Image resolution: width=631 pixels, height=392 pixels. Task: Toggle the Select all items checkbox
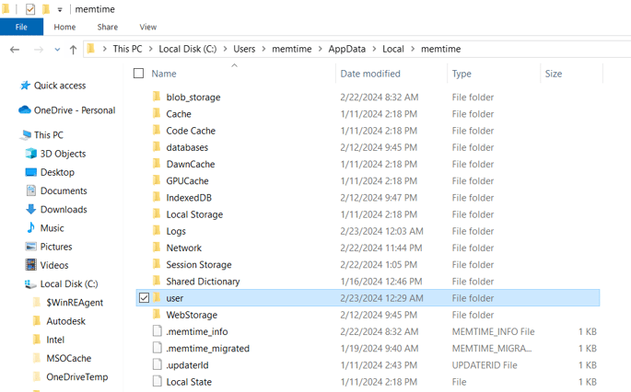138,74
